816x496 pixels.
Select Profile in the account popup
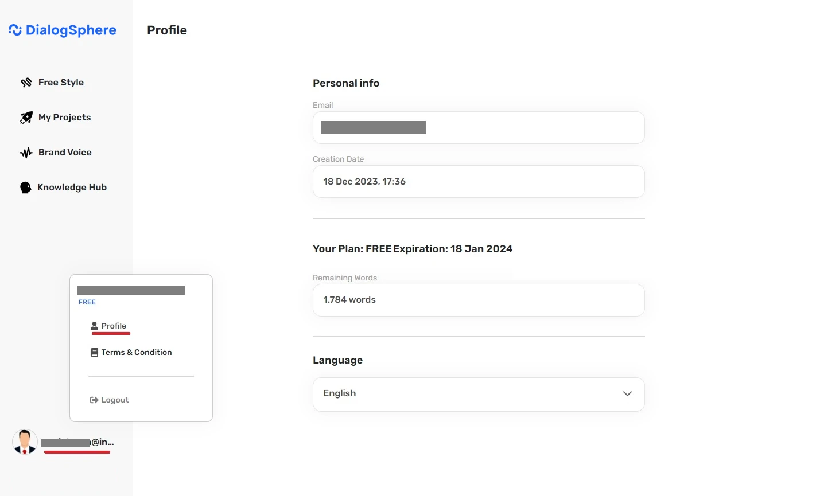click(114, 326)
